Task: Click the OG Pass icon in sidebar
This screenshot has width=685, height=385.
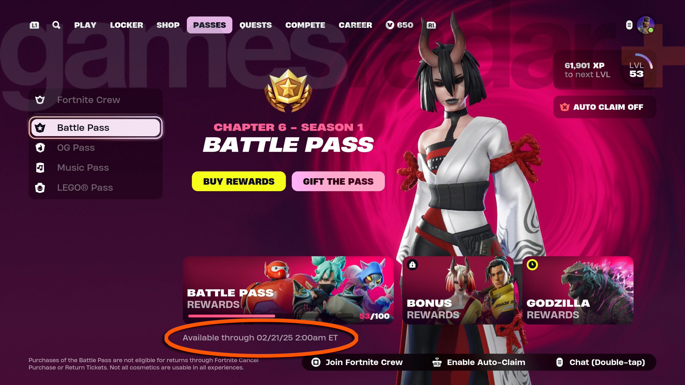Action: [40, 148]
